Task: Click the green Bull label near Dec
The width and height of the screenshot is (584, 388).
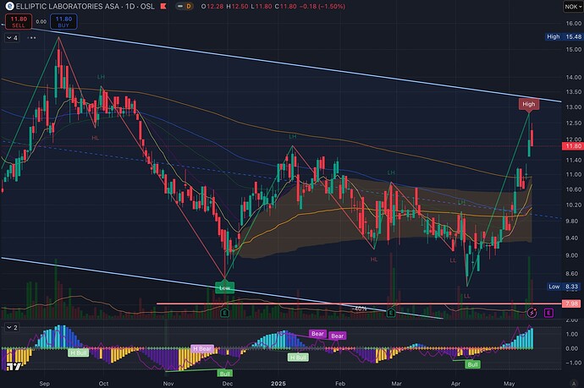Action: tap(225, 373)
